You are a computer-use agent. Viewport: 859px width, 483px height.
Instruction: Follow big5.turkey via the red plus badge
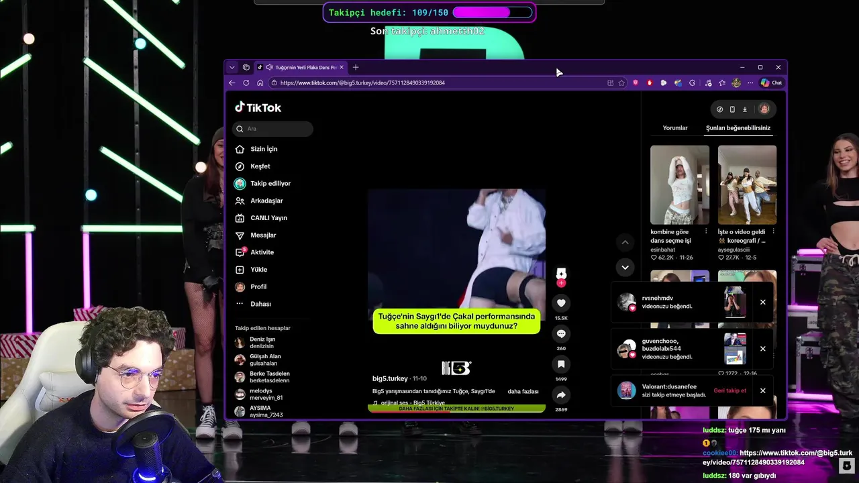pos(561,283)
